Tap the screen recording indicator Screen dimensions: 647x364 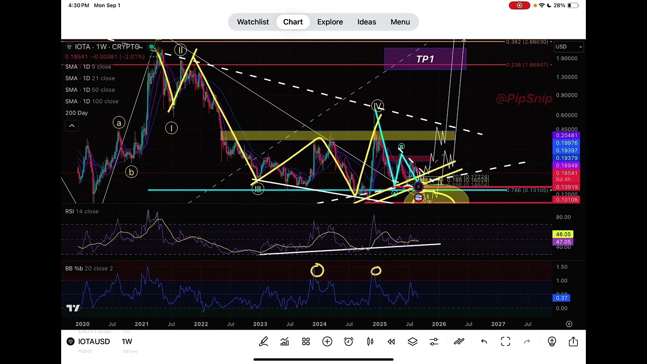tap(519, 6)
